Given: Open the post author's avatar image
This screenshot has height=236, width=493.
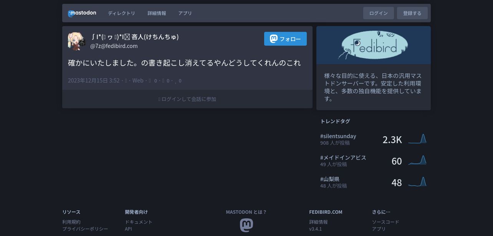Looking at the screenshot, I should coord(77,41).
